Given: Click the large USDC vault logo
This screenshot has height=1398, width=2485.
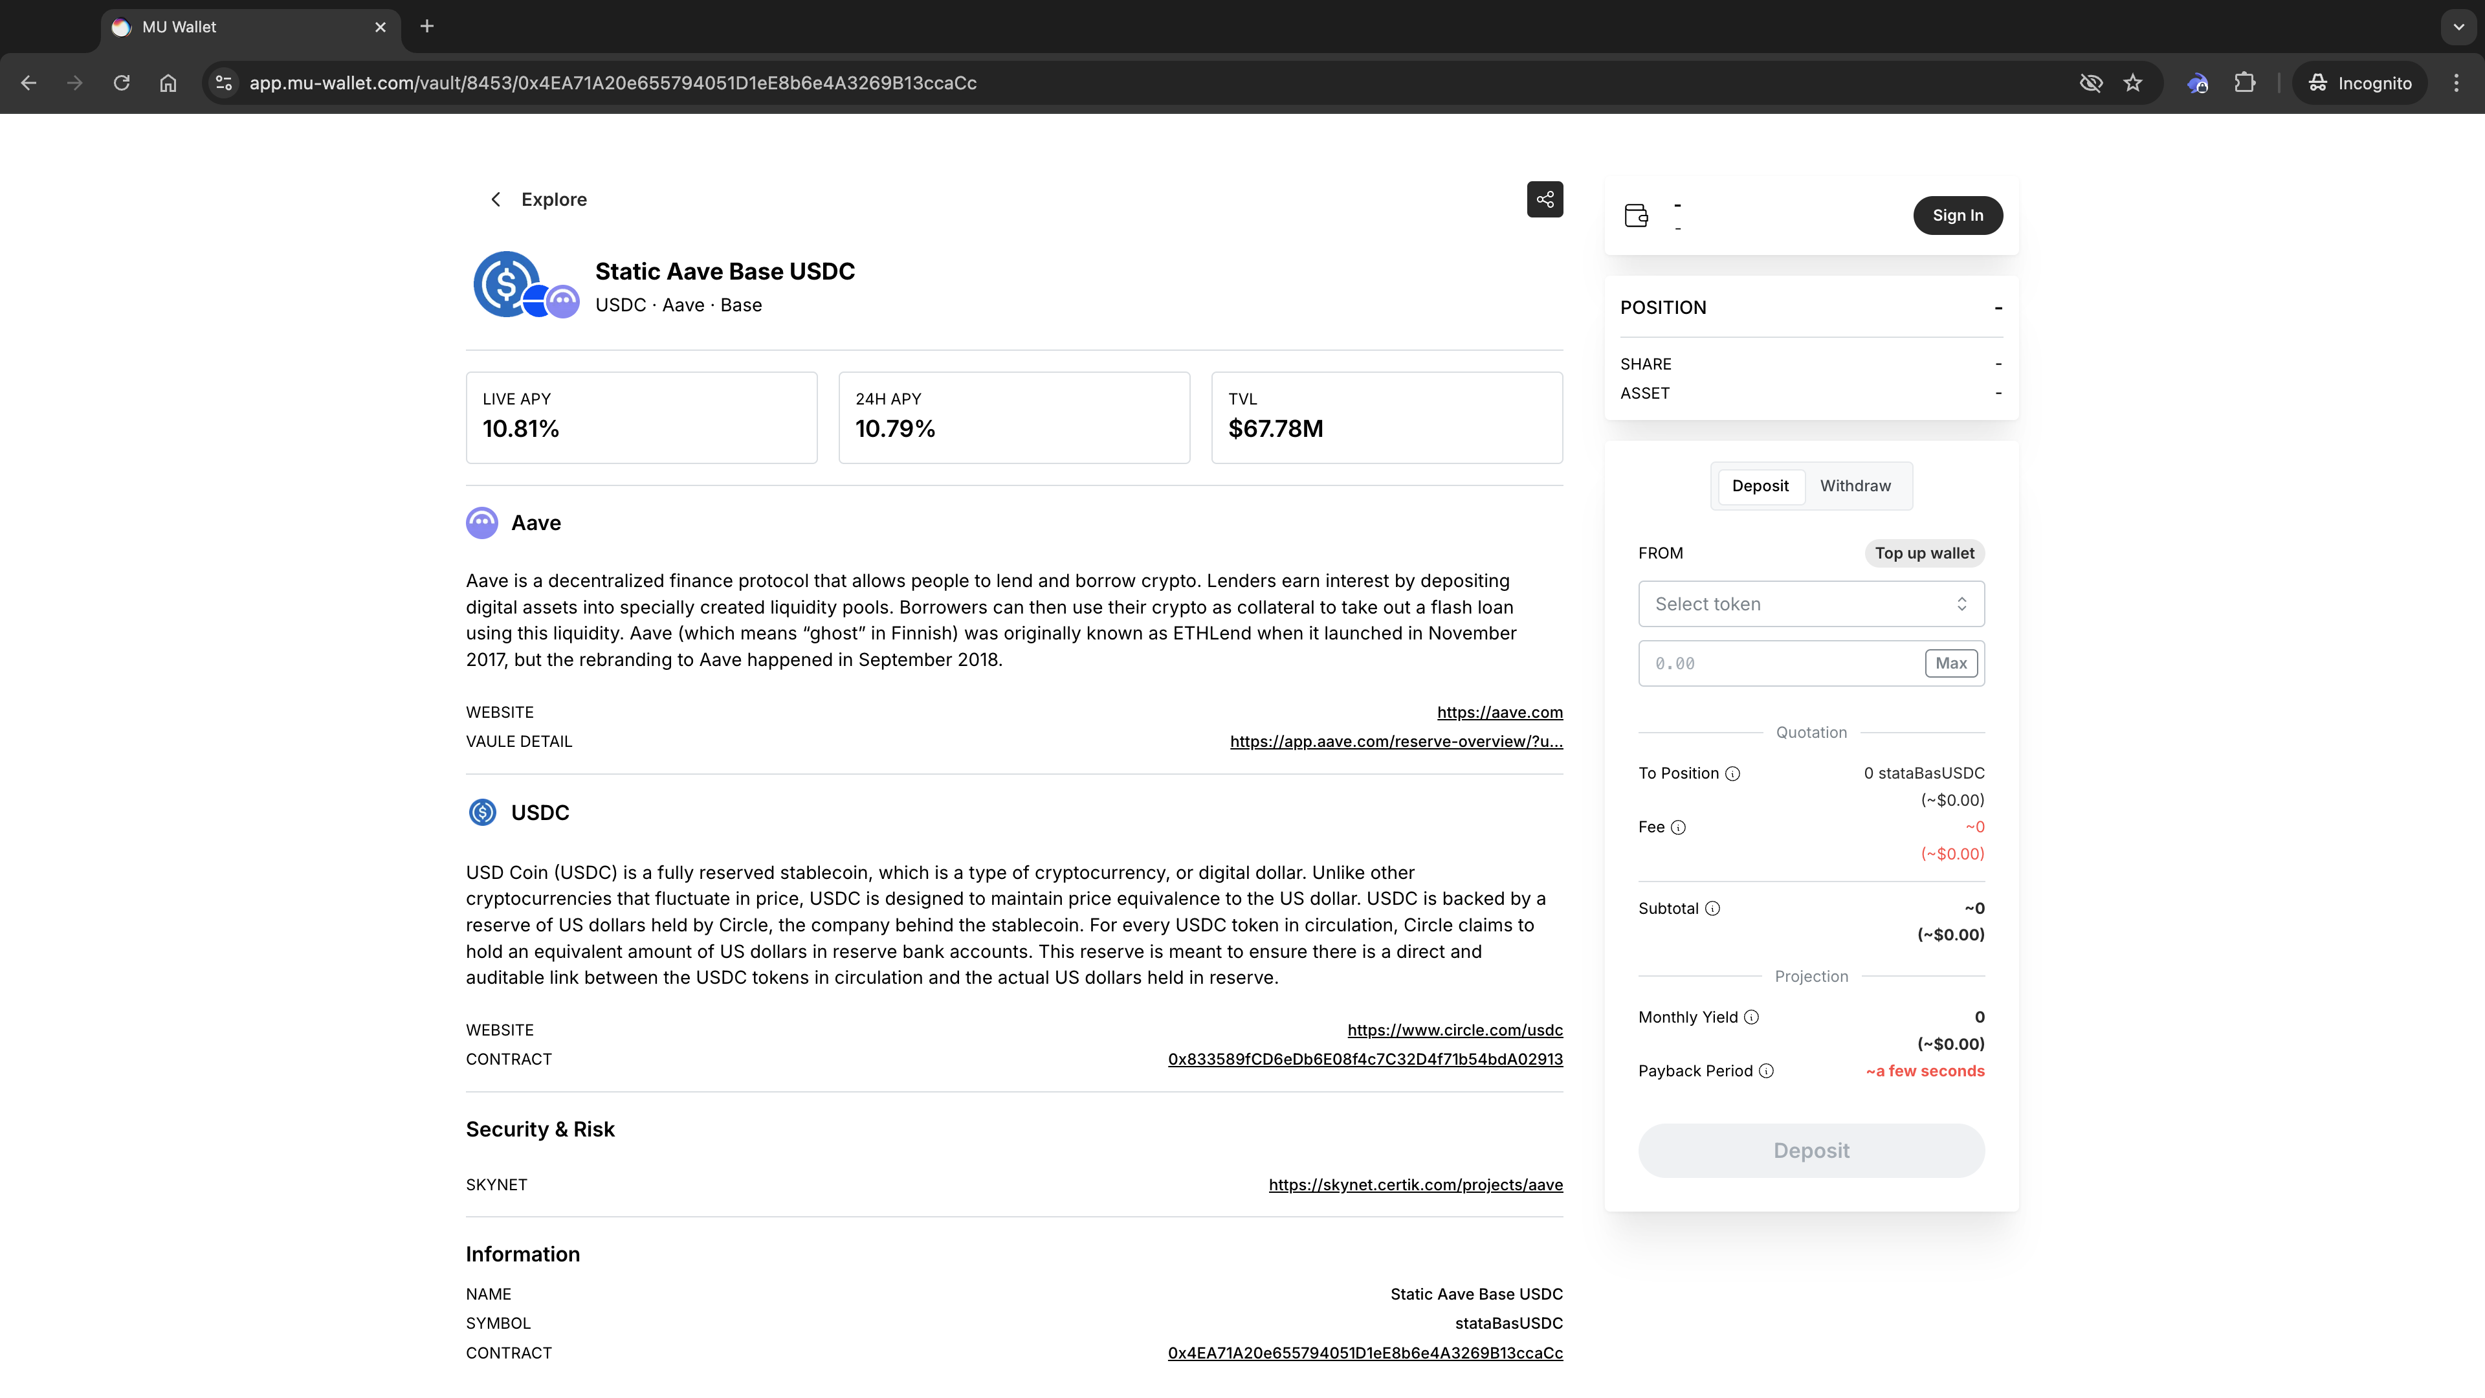Looking at the screenshot, I should pos(505,283).
